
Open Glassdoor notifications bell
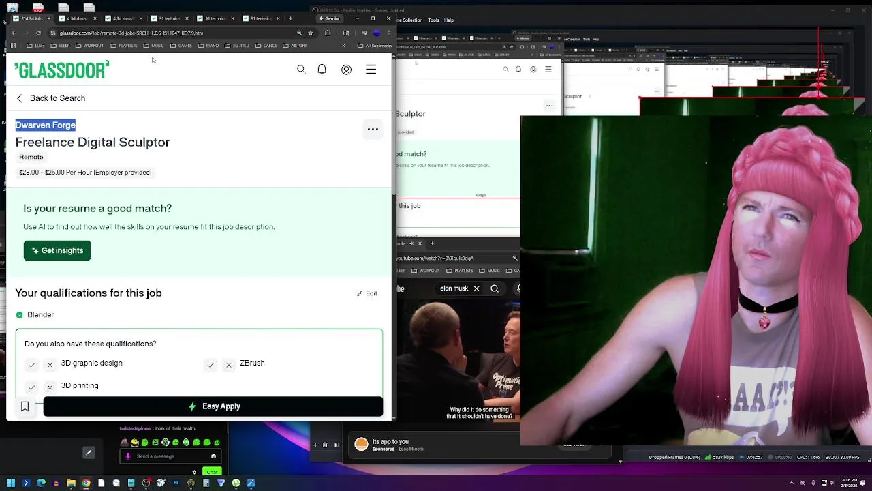click(322, 70)
